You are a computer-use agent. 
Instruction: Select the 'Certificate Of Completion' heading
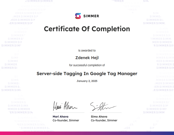[87, 29]
